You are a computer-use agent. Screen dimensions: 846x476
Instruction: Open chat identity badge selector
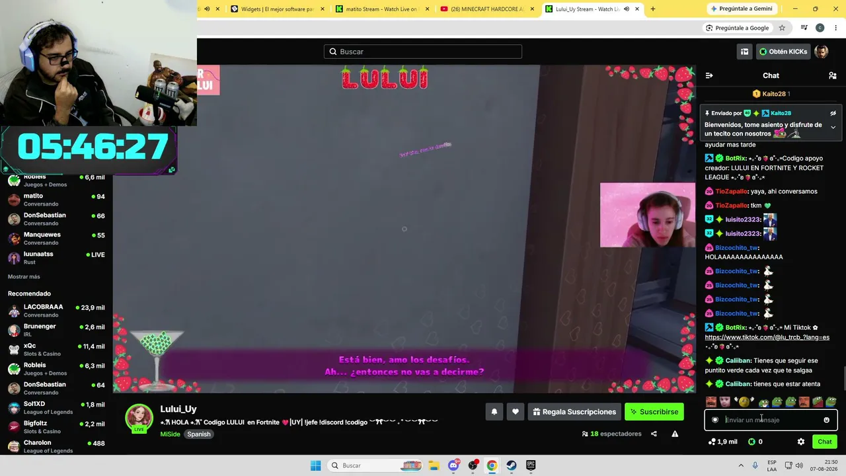715,420
